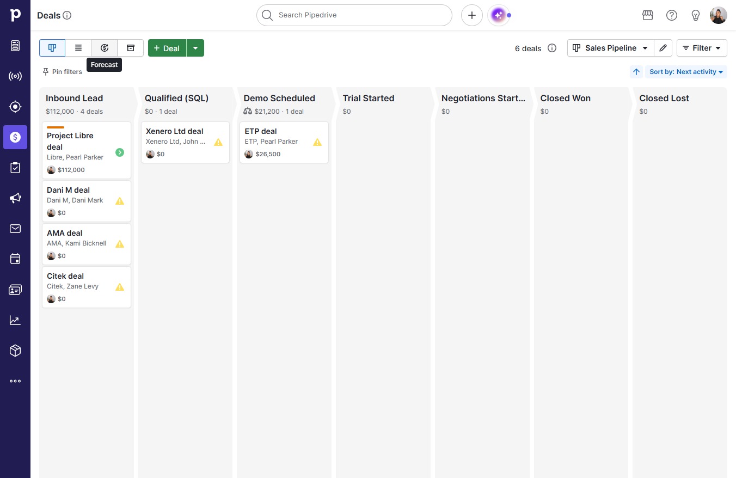Image resolution: width=736 pixels, height=478 pixels.
Task: Click the Closed Won stage header
Action: pos(566,99)
